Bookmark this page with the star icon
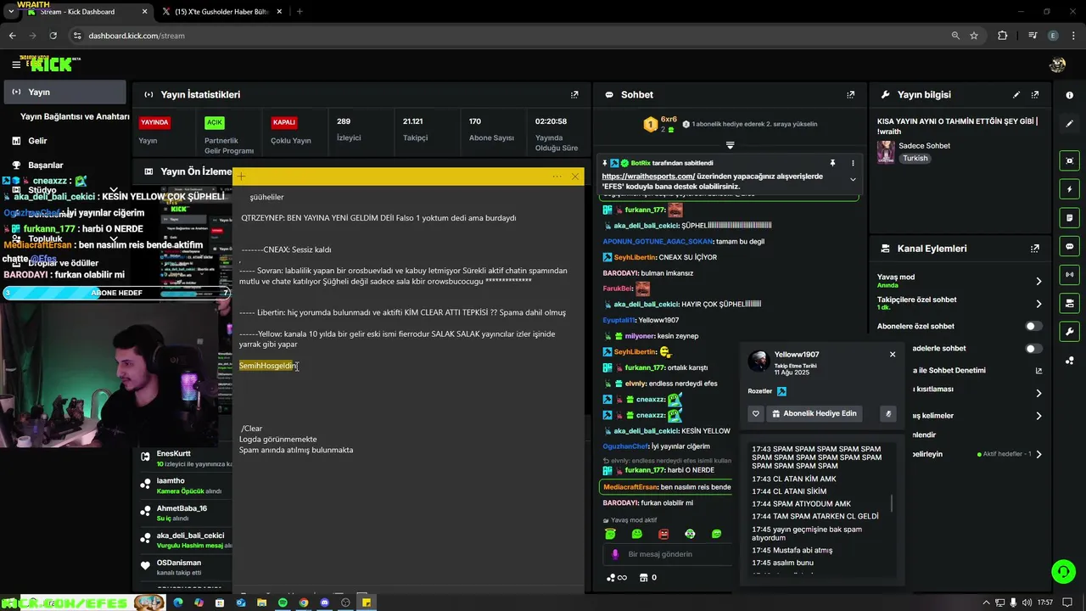1086x611 pixels. click(974, 36)
